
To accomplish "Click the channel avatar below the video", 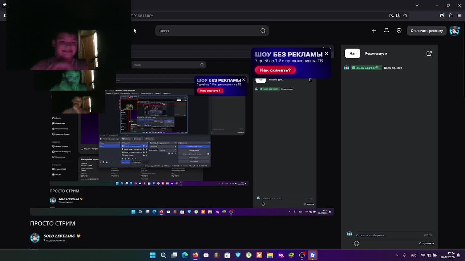I will [x=35, y=237].
